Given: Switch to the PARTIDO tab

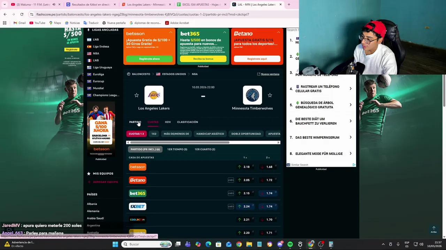Looking at the screenshot, I should coord(135,122).
